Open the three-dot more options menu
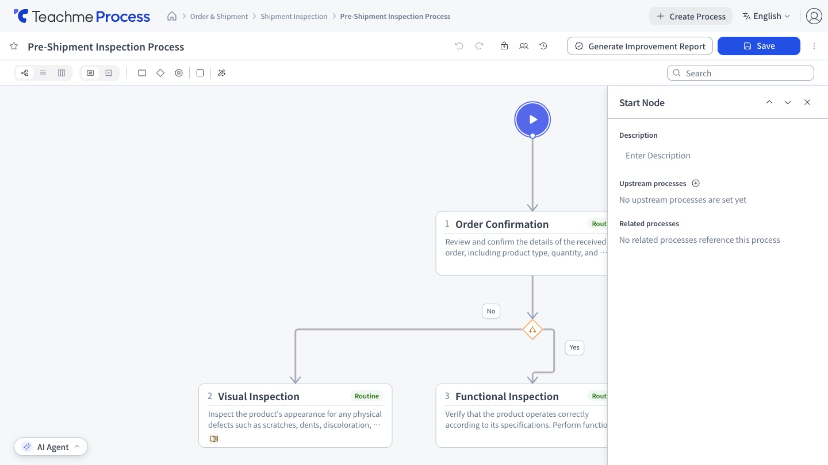The height and width of the screenshot is (465, 828). pos(814,46)
